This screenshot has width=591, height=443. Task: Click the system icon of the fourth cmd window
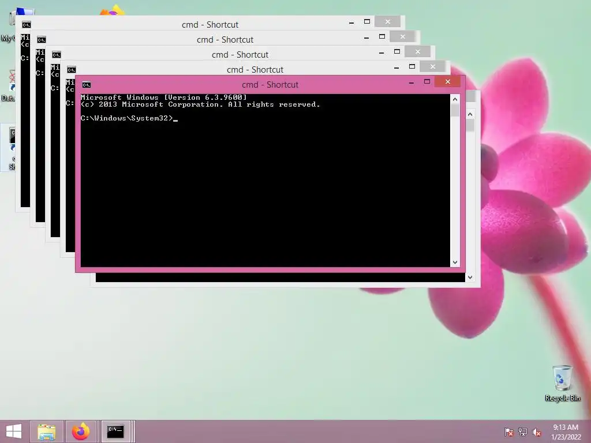pyautogui.click(x=71, y=70)
